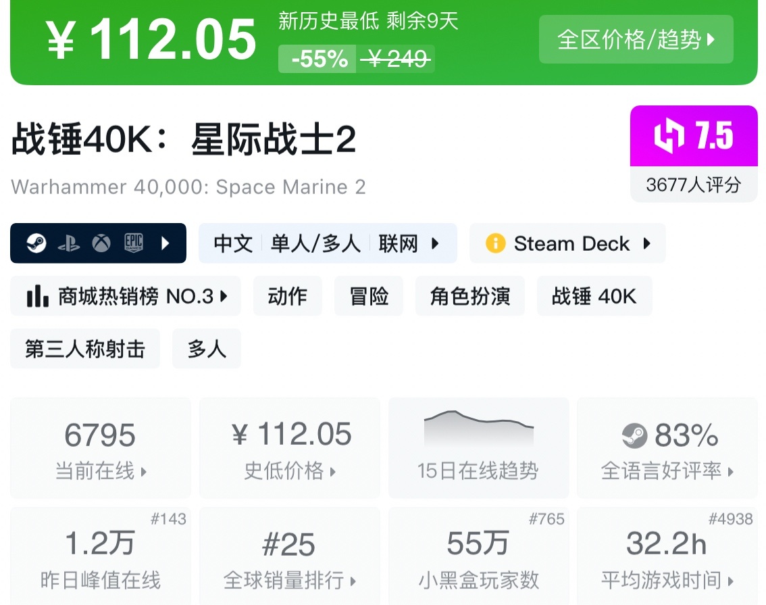
Task: Select the 角色扮演 genre tag
Action: 470,295
